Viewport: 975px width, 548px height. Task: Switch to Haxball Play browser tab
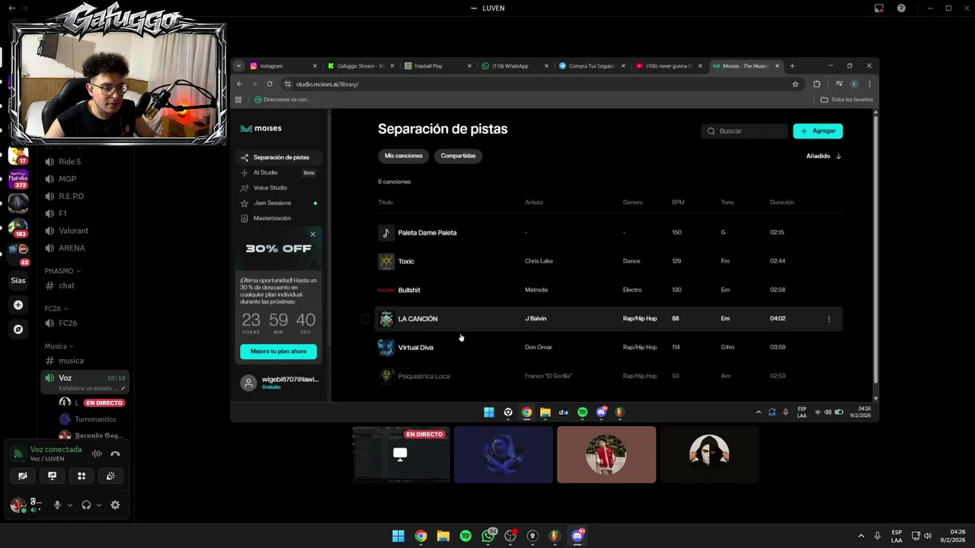click(x=439, y=66)
